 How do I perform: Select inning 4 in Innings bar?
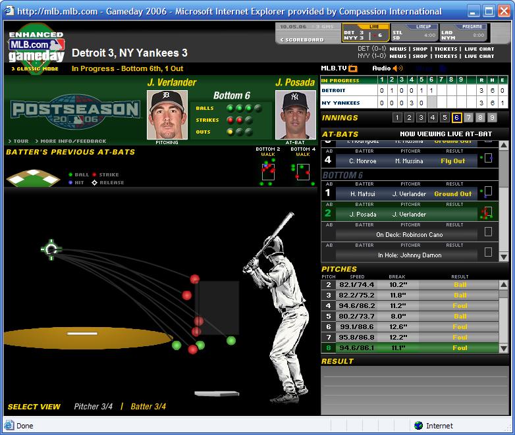(433, 118)
